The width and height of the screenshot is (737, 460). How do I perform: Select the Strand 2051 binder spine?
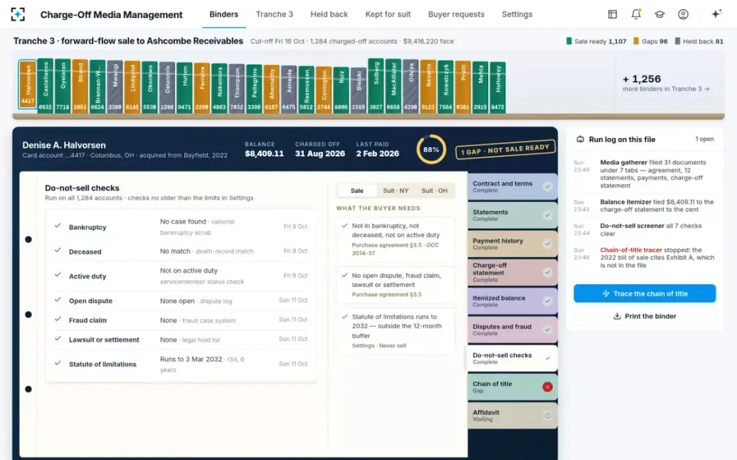pos(80,85)
